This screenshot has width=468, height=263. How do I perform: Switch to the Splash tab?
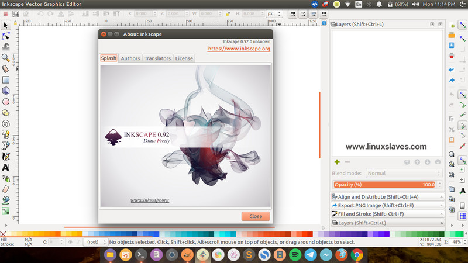108,58
